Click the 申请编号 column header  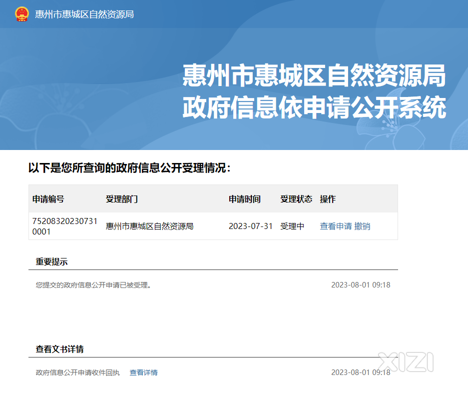pyautogui.click(x=48, y=199)
